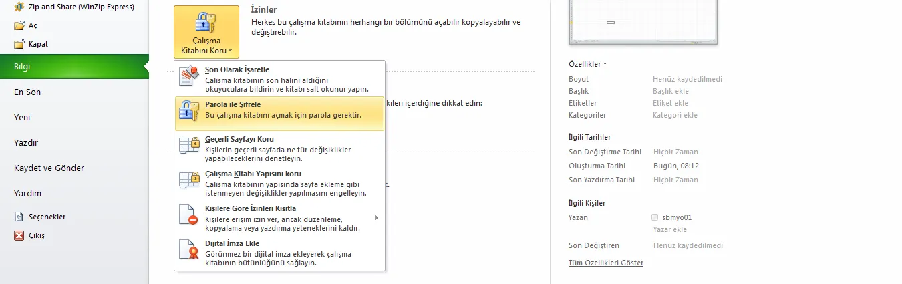
Task: Open Seçenekler from the sidebar
Action: coord(47,217)
